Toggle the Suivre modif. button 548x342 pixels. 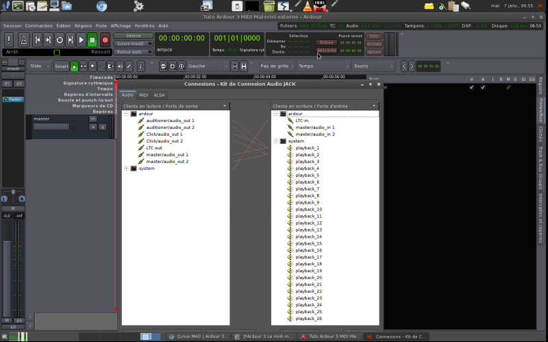(133, 43)
